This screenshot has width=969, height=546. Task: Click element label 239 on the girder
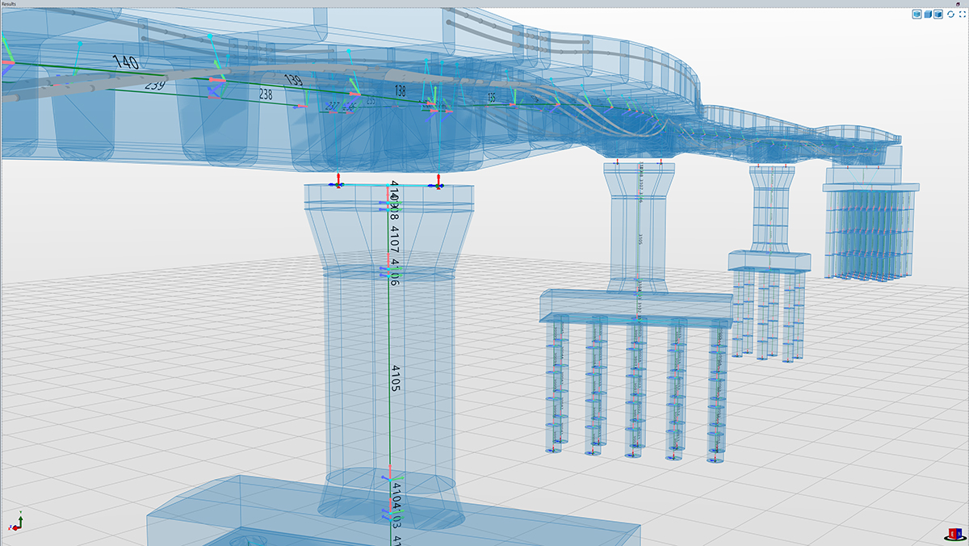pos(155,85)
